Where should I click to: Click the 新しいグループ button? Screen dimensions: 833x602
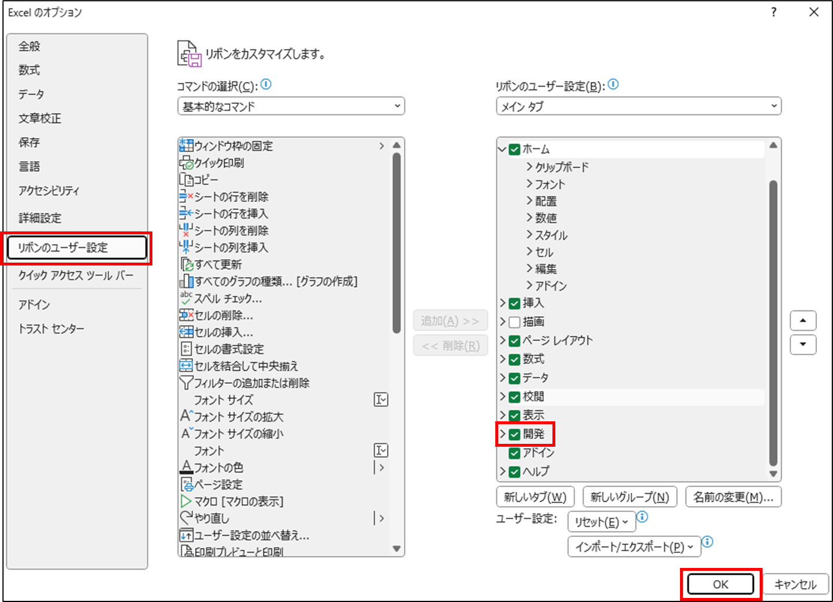(630, 497)
